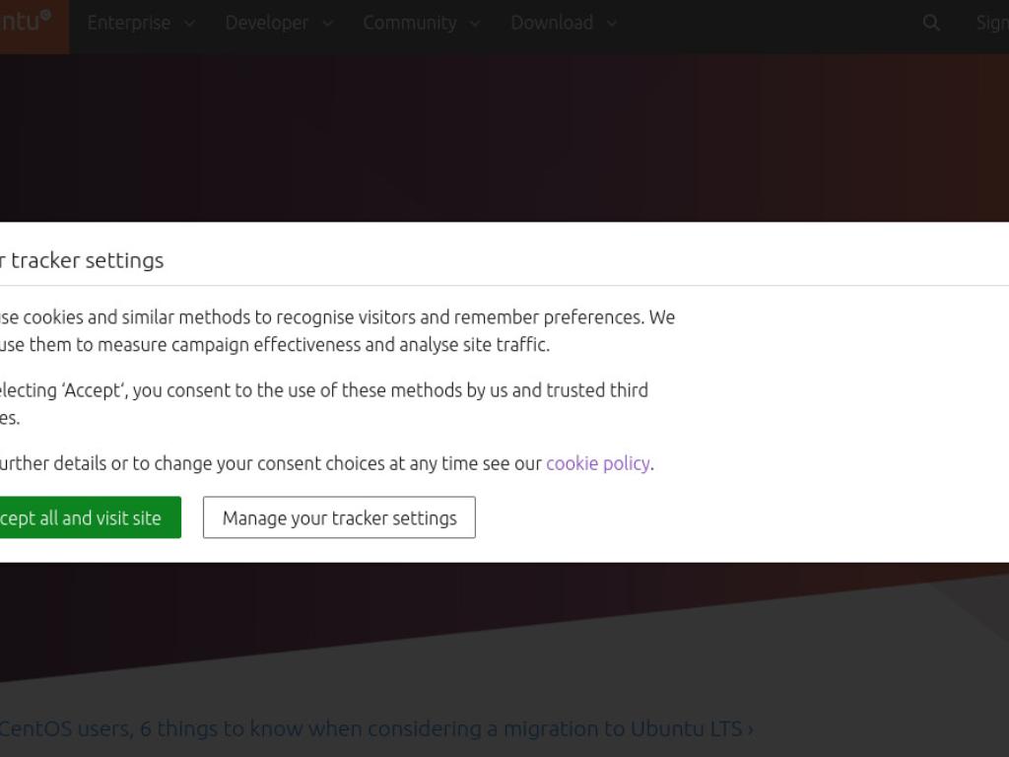
Task: Open the Download menu
Action: (x=564, y=24)
